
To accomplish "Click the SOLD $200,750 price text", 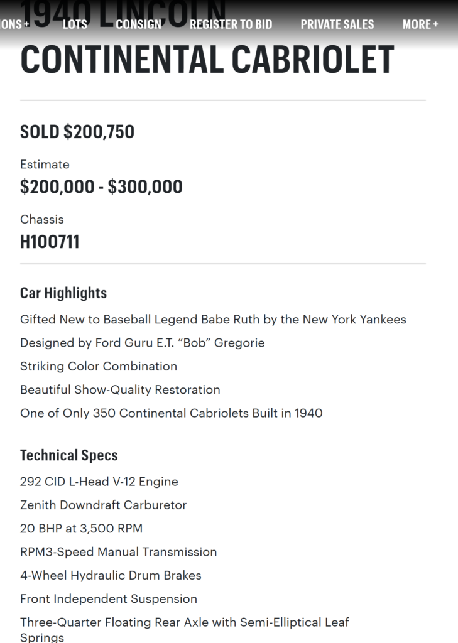I will pos(77,132).
